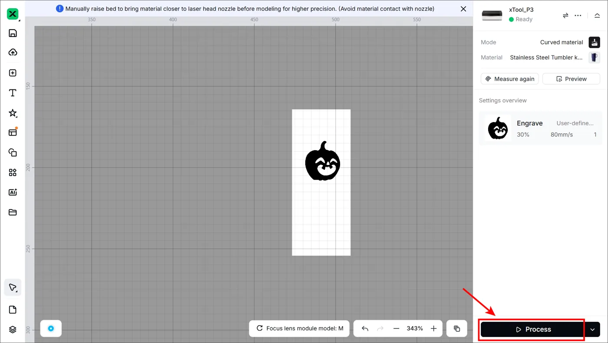608x343 pixels.
Task: Click the duplicate canvas icon
Action: (457, 329)
